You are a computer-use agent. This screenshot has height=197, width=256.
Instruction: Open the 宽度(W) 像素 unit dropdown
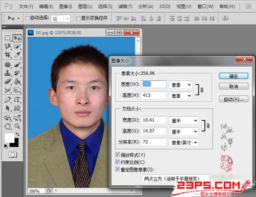(181, 85)
